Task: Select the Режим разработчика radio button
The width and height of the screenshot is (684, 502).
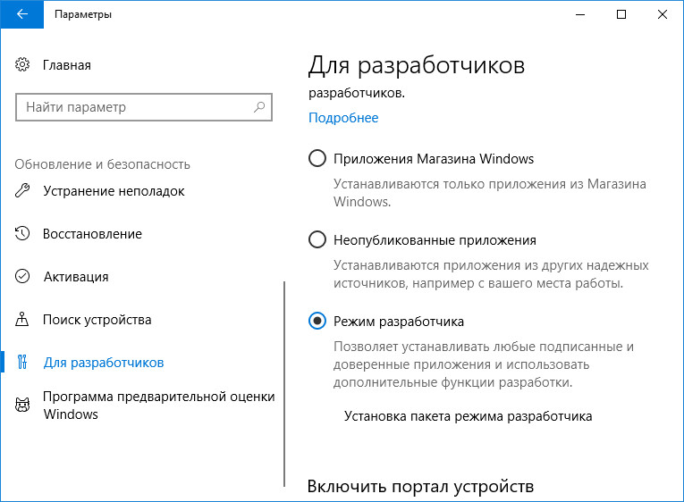Action: (317, 322)
